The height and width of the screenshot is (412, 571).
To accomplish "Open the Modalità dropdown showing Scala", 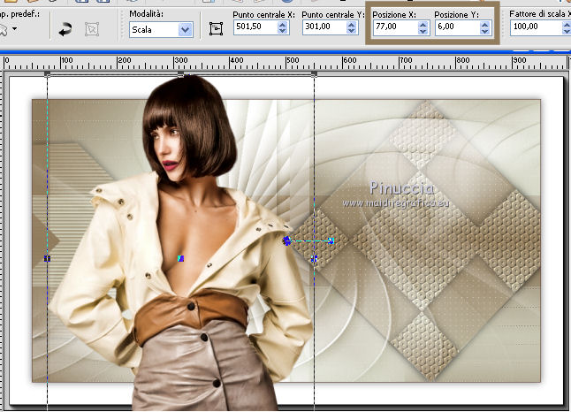I will pos(161,29).
